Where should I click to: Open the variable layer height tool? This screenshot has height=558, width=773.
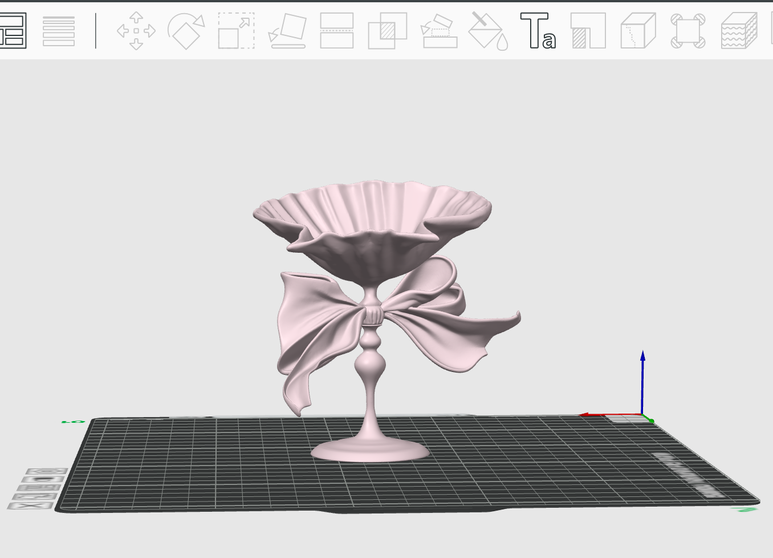tap(59, 31)
